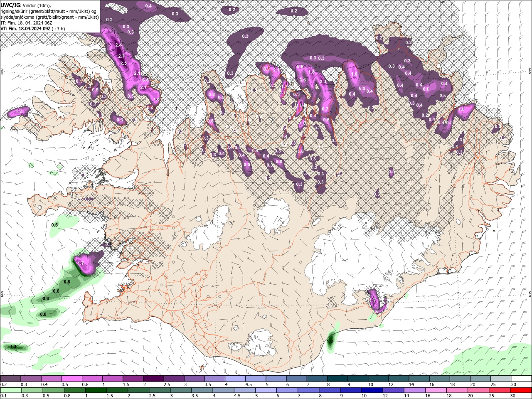Viewport: 532px width, 399px height.
Task: Click the pale green rain legend swatch labeled 0.1
Action: pyautogui.click(x=11, y=390)
